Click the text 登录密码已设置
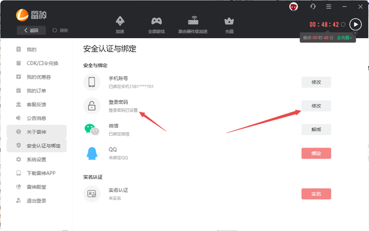This screenshot has width=369, height=231. click(123, 110)
